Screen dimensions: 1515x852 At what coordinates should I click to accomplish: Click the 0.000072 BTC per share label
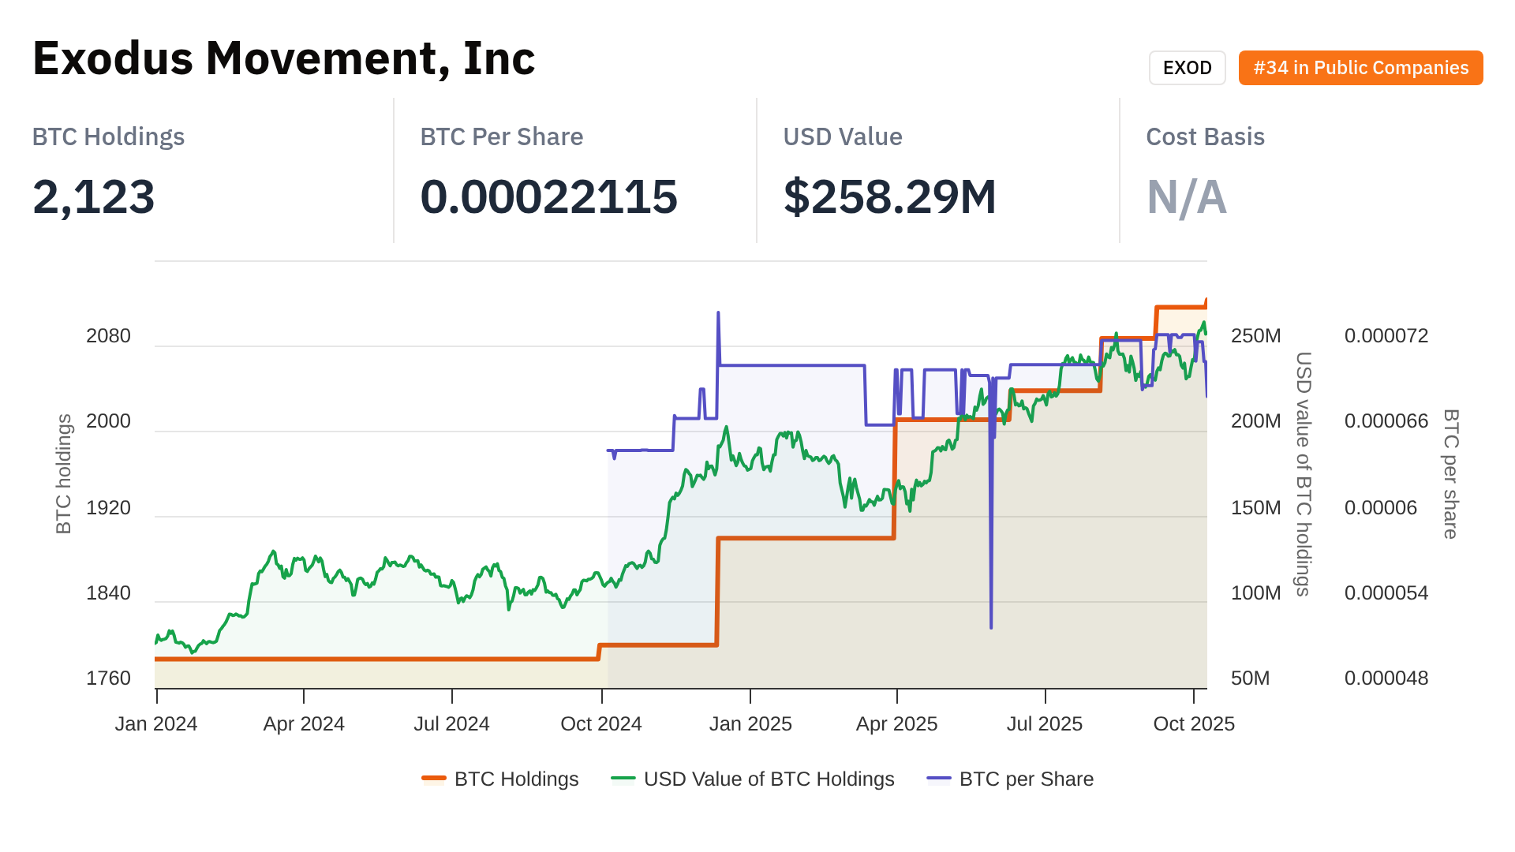point(1386,336)
